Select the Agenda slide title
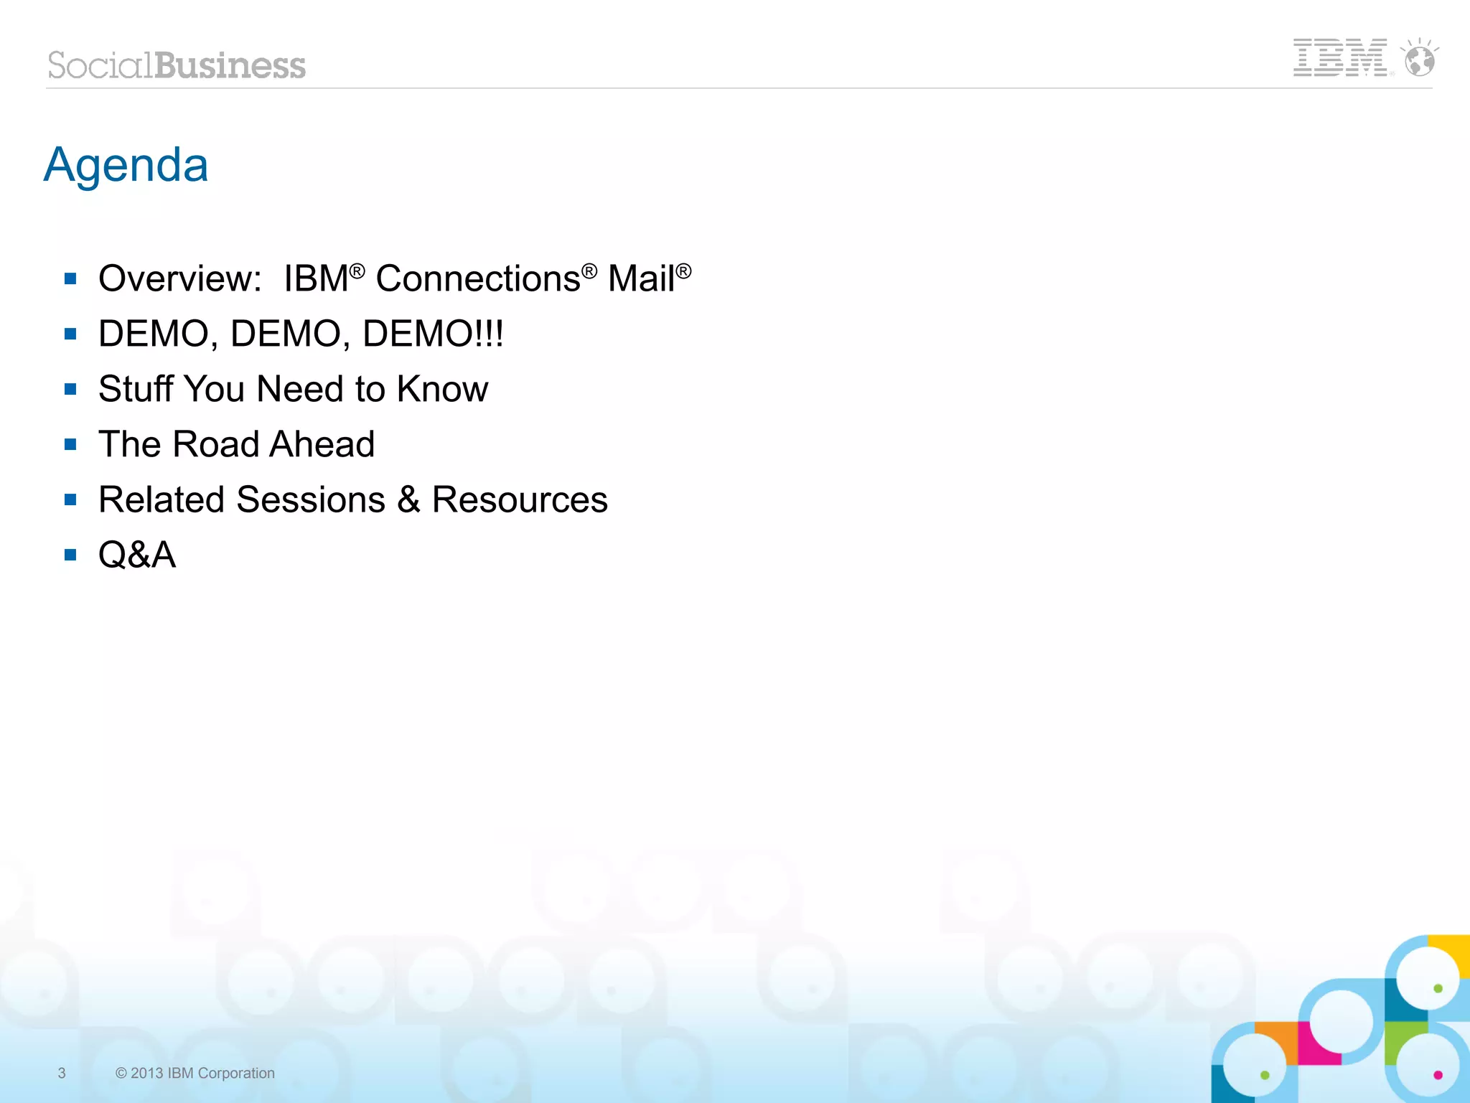This screenshot has width=1470, height=1103. (x=126, y=166)
